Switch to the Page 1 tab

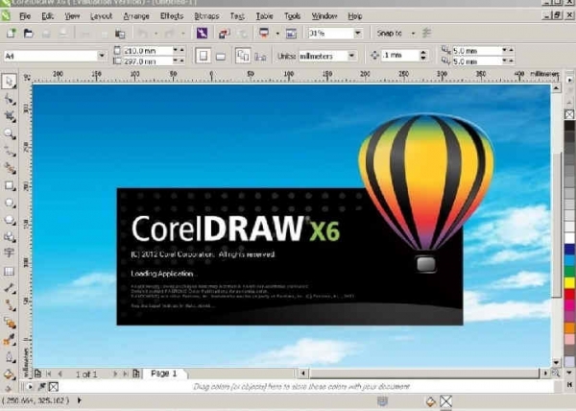pos(164,374)
